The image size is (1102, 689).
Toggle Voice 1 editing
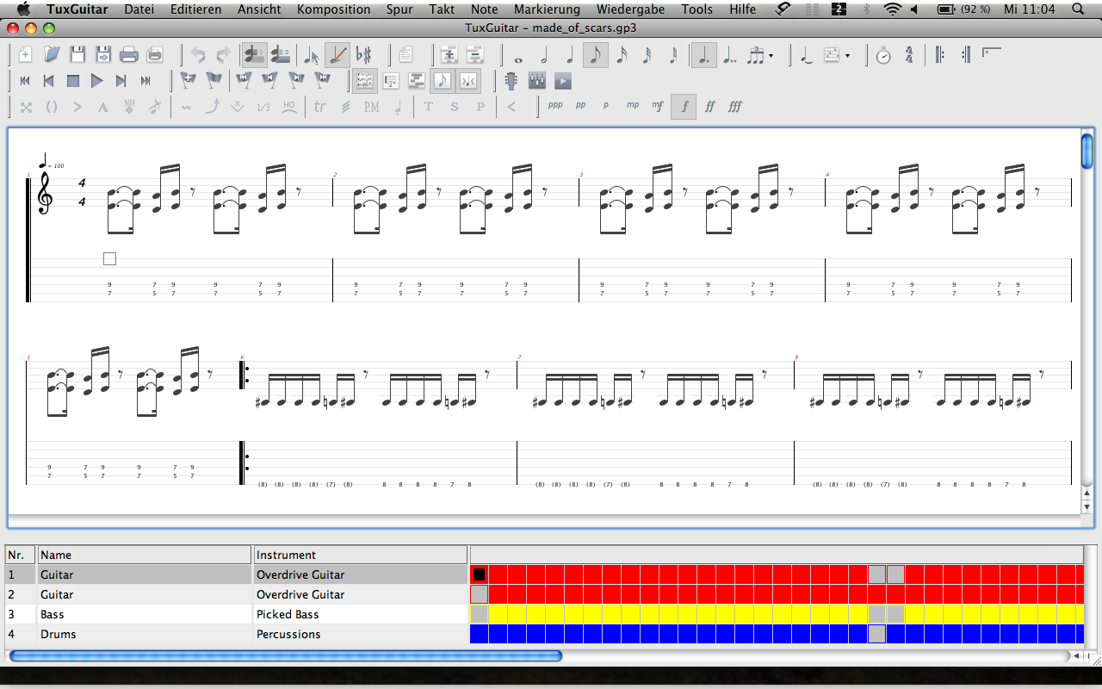(254, 55)
